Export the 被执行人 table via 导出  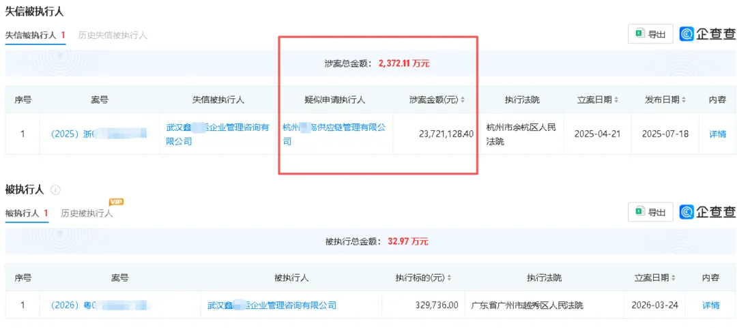[x=650, y=212]
